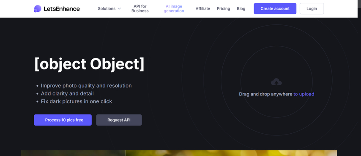The image size is (361, 156).
Task: Open API for Business page
Action: (x=140, y=8)
